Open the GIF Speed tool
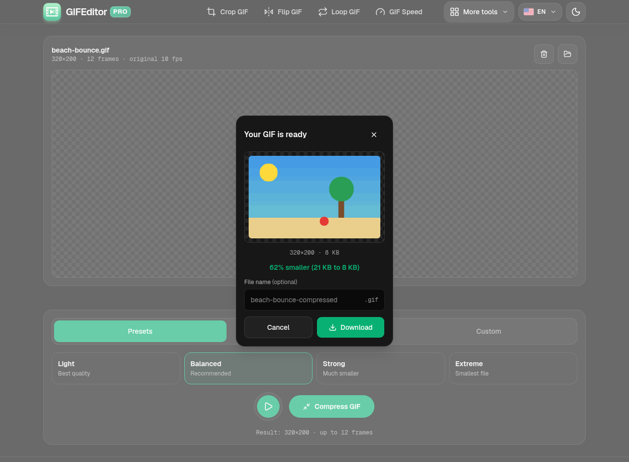Image resolution: width=629 pixels, height=462 pixels. tap(399, 12)
